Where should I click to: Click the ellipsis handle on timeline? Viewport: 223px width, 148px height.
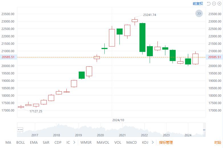point(20,129)
